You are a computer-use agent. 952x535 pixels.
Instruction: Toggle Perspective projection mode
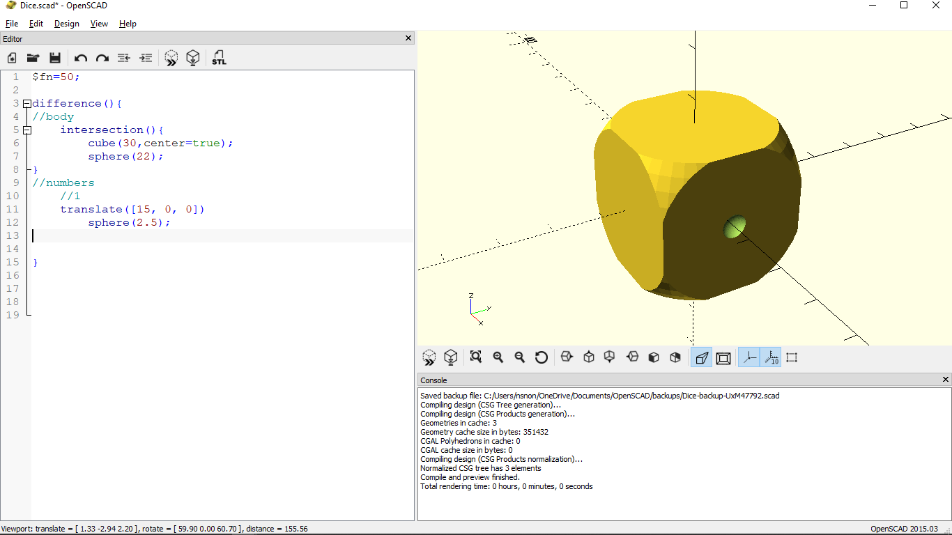point(702,357)
